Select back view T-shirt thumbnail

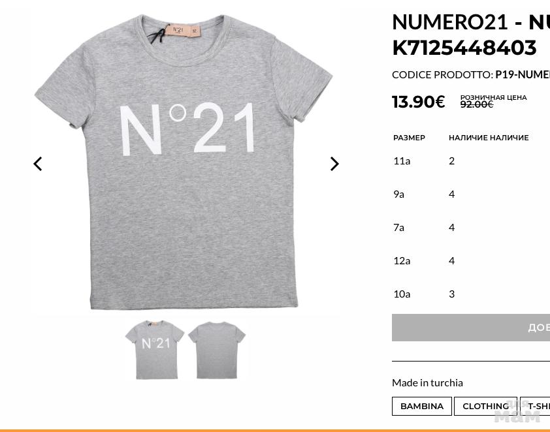[217, 350]
